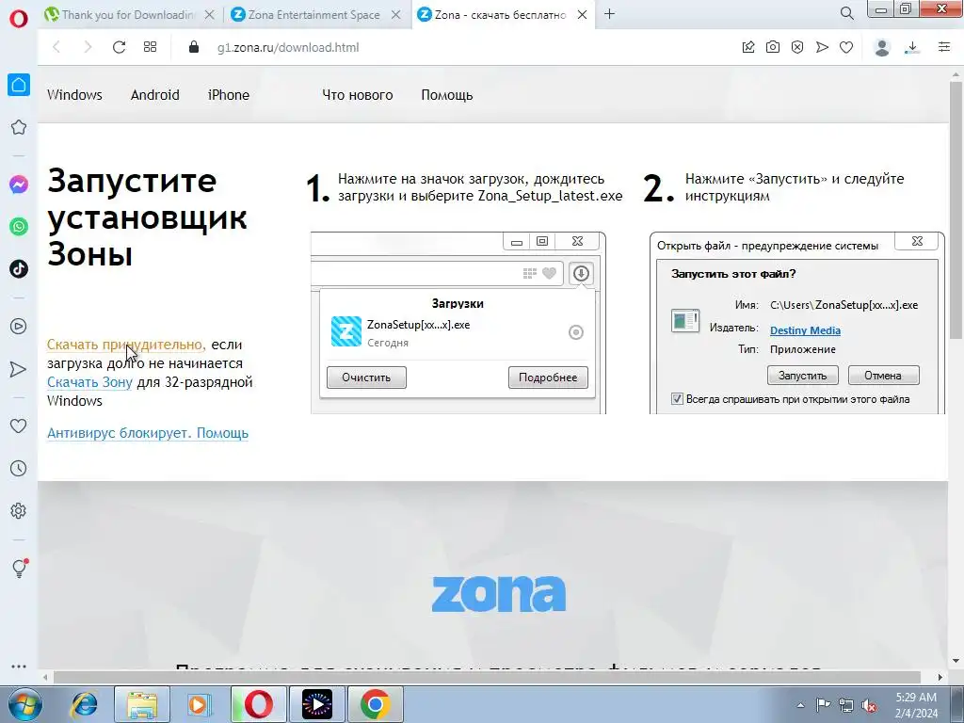Open the Windows page menu item
This screenshot has width=964, height=723.
pyautogui.click(x=74, y=95)
